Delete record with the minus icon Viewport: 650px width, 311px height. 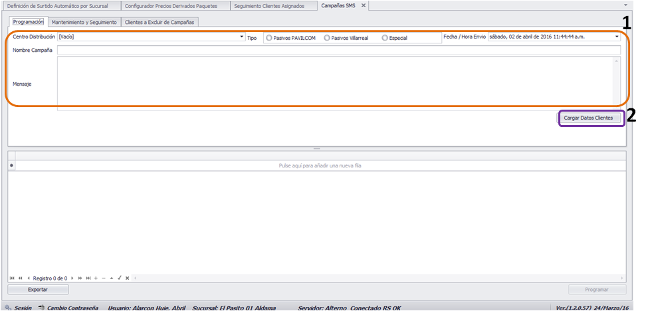[x=104, y=278]
